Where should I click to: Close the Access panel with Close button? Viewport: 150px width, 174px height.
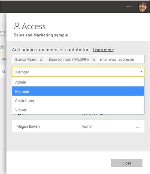[x=127, y=163]
